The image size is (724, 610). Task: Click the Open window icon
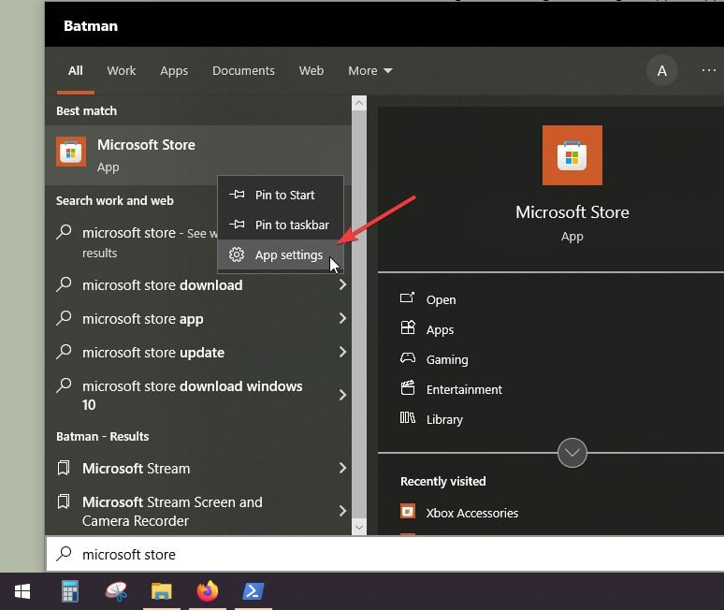click(x=407, y=298)
